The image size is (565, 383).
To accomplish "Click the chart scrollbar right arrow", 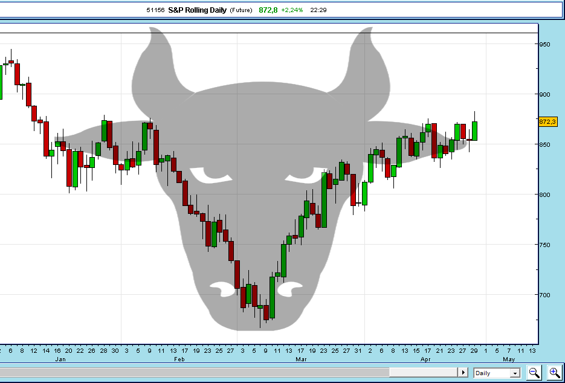I will tap(463, 372).
